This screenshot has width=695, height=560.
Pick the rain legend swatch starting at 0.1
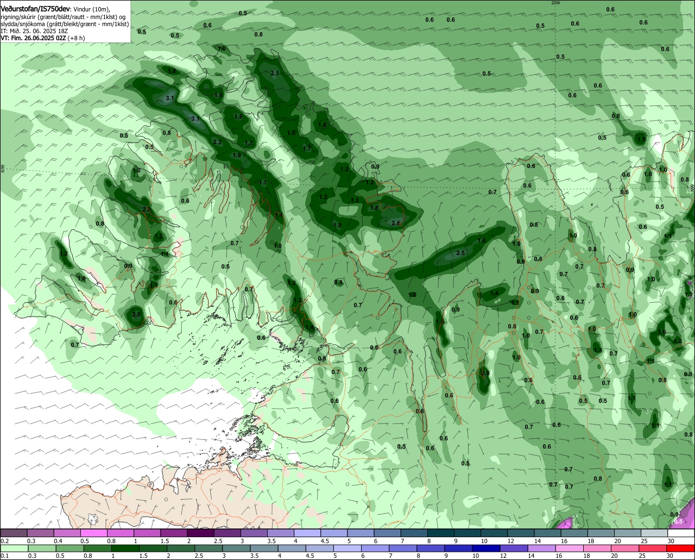click(x=14, y=549)
